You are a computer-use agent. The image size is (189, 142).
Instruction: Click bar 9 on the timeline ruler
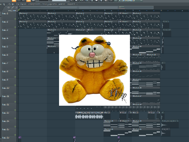(76, 11)
